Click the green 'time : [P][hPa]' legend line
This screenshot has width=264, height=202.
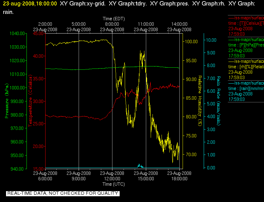[246, 45]
